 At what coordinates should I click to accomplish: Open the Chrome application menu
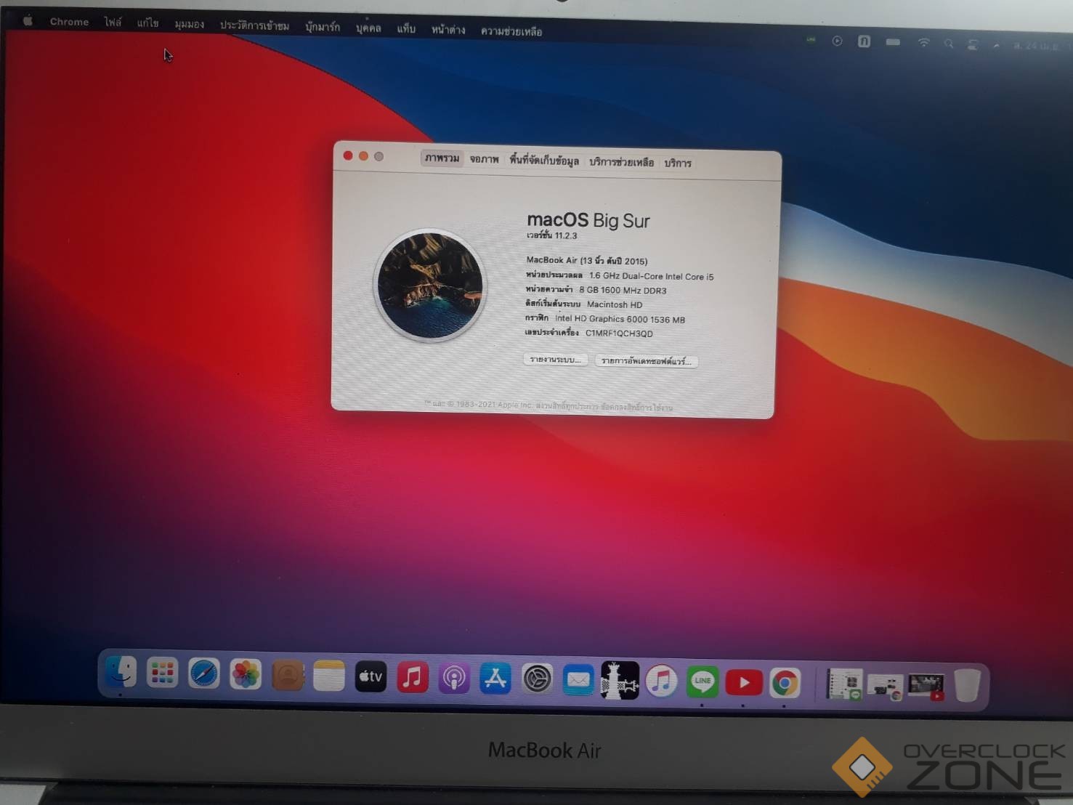pos(69,22)
